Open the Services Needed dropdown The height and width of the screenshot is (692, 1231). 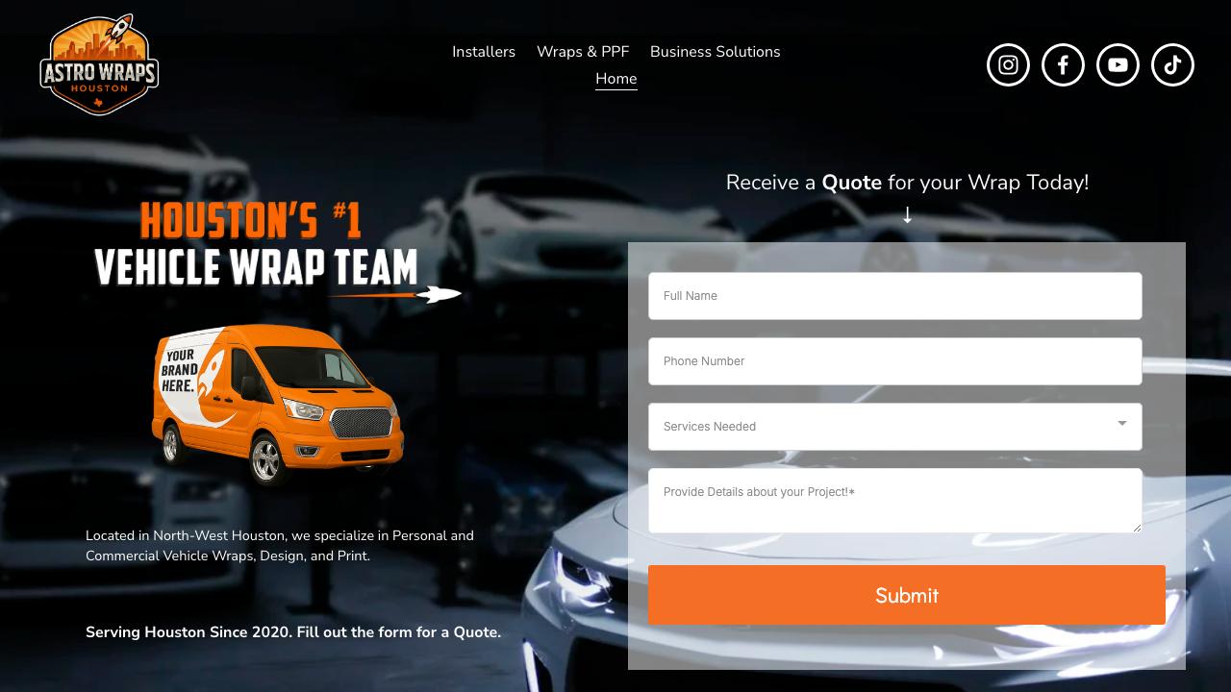895,426
